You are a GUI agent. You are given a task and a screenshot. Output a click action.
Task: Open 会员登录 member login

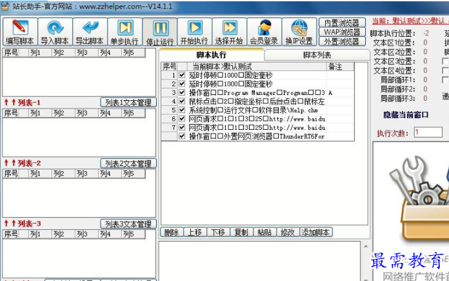pyautogui.click(x=264, y=28)
